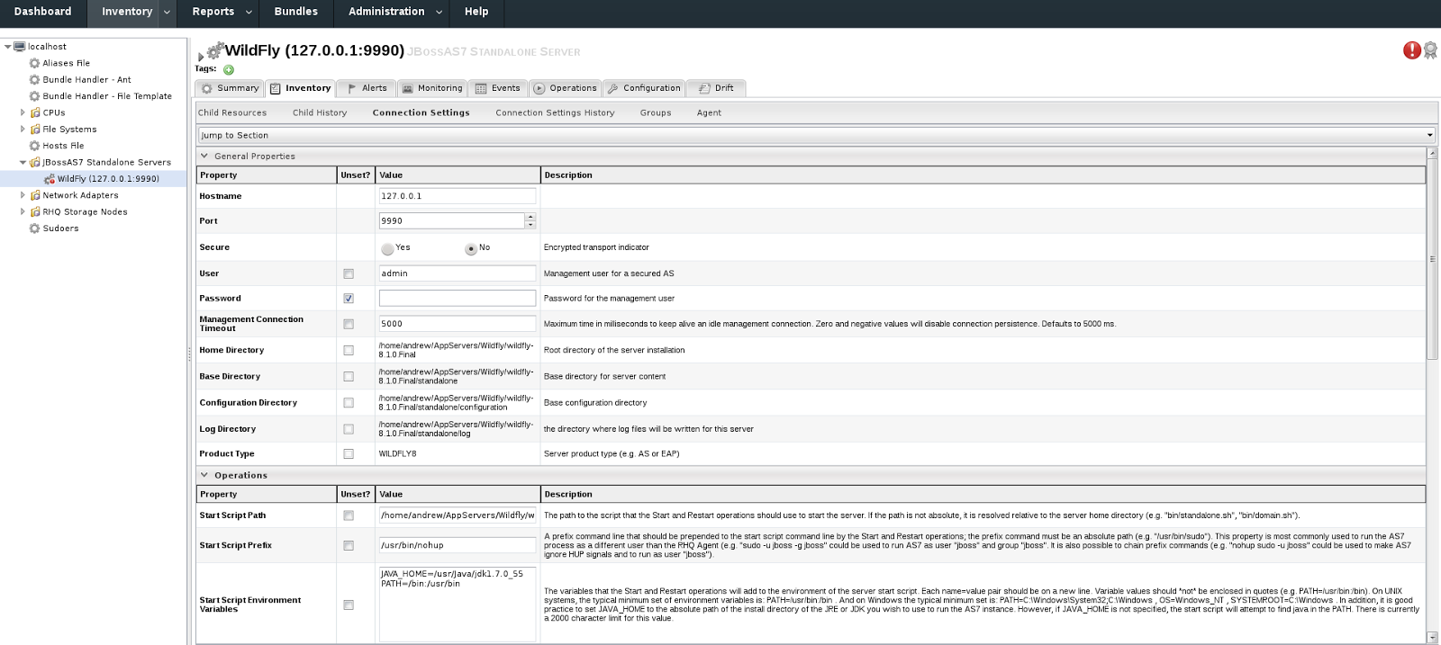This screenshot has width=1441, height=645.
Task: Click the availability ribbon badge icon
Action: click(1430, 50)
